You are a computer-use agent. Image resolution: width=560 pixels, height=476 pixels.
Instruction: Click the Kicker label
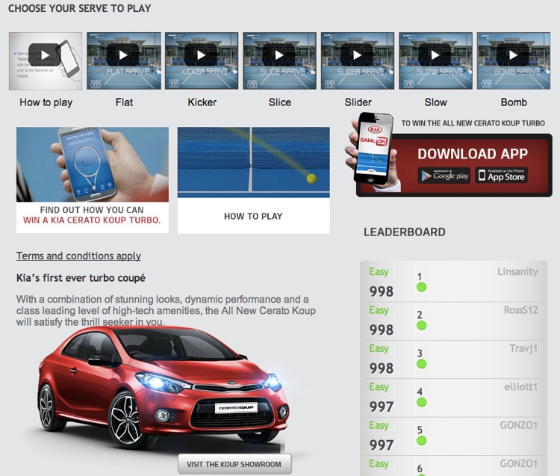coord(202,102)
